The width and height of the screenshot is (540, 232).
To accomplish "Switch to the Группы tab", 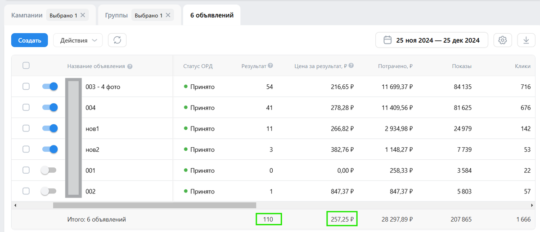I will (x=116, y=15).
